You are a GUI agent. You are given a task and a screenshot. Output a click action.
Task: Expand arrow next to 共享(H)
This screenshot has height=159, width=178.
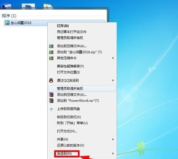[113, 139]
